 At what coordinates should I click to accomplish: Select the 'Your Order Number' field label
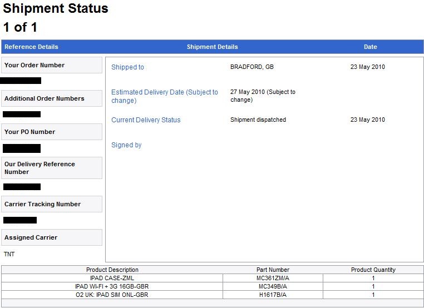coord(34,65)
